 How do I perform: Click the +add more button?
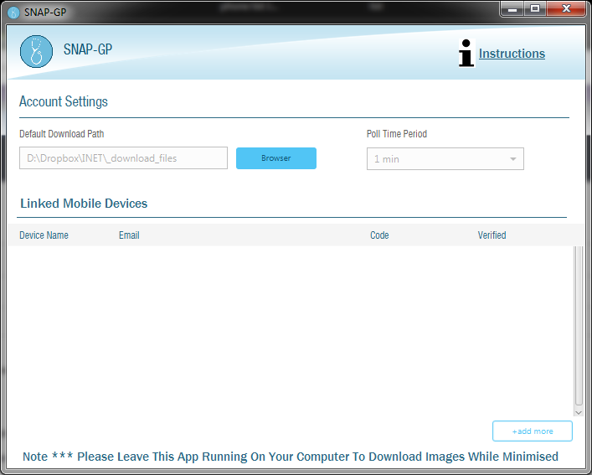click(533, 431)
